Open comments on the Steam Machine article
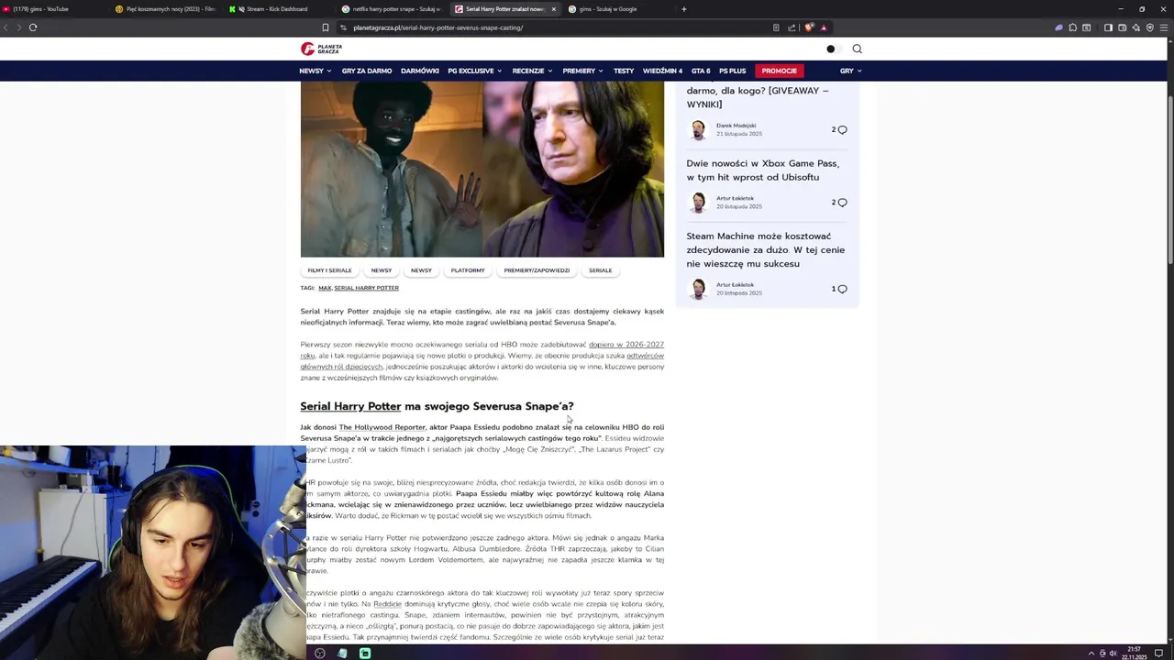The height and width of the screenshot is (660, 1174). click(x=839, y=289)
